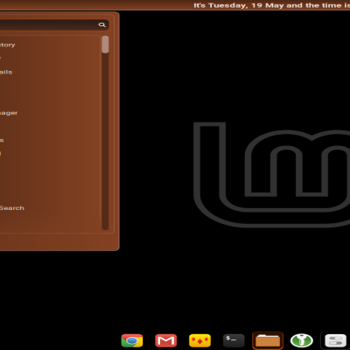
Task: Focus the menu search input field
Action: click(54, 24)
